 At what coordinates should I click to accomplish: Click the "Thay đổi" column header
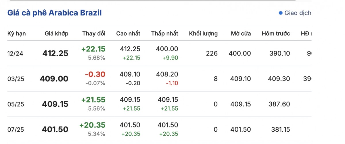point(94,33)
